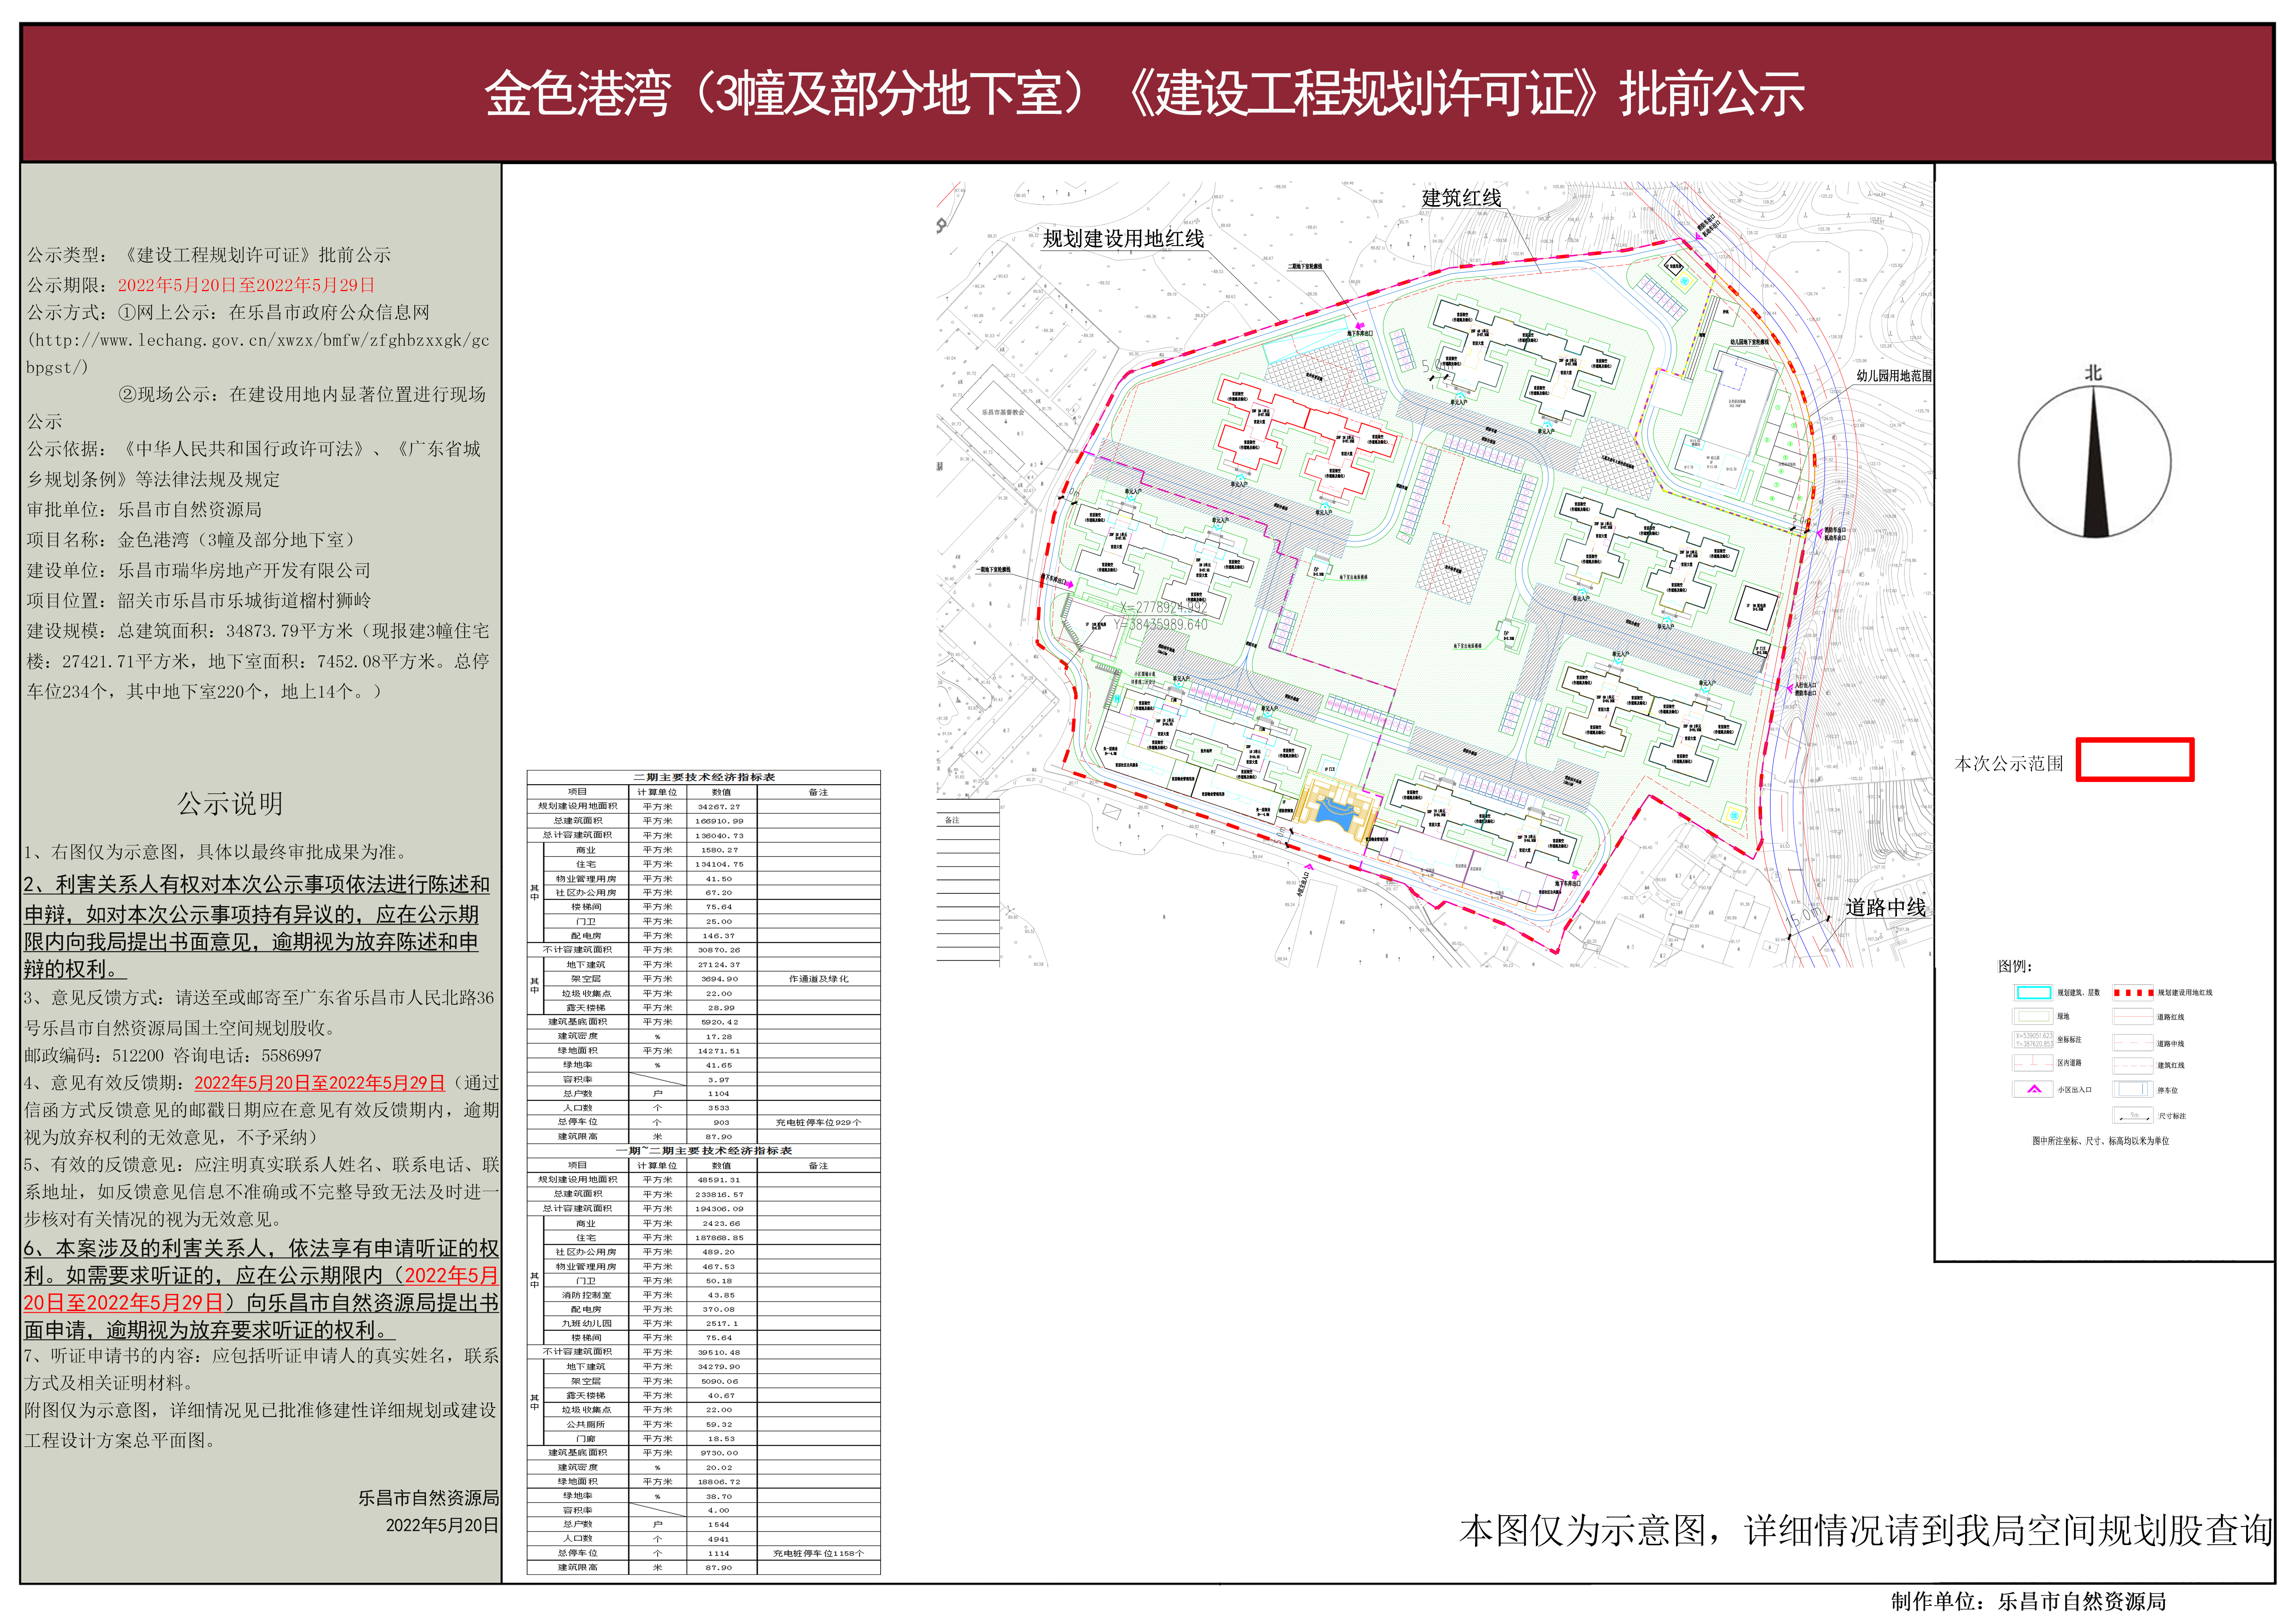
Task: Click the 充电桩停车位1158个 remark
Action: 818,1553
